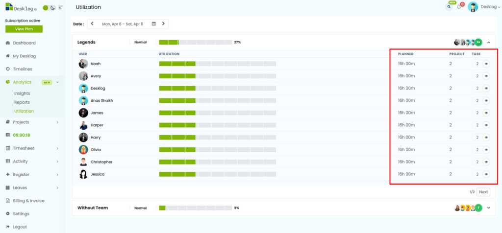The height and width of the screenshot is (233, 502).
Task: Click Harper's user avatar
Action: [83, 125]
